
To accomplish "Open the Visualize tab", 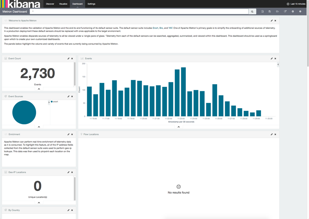I will (x=63, y=4).
